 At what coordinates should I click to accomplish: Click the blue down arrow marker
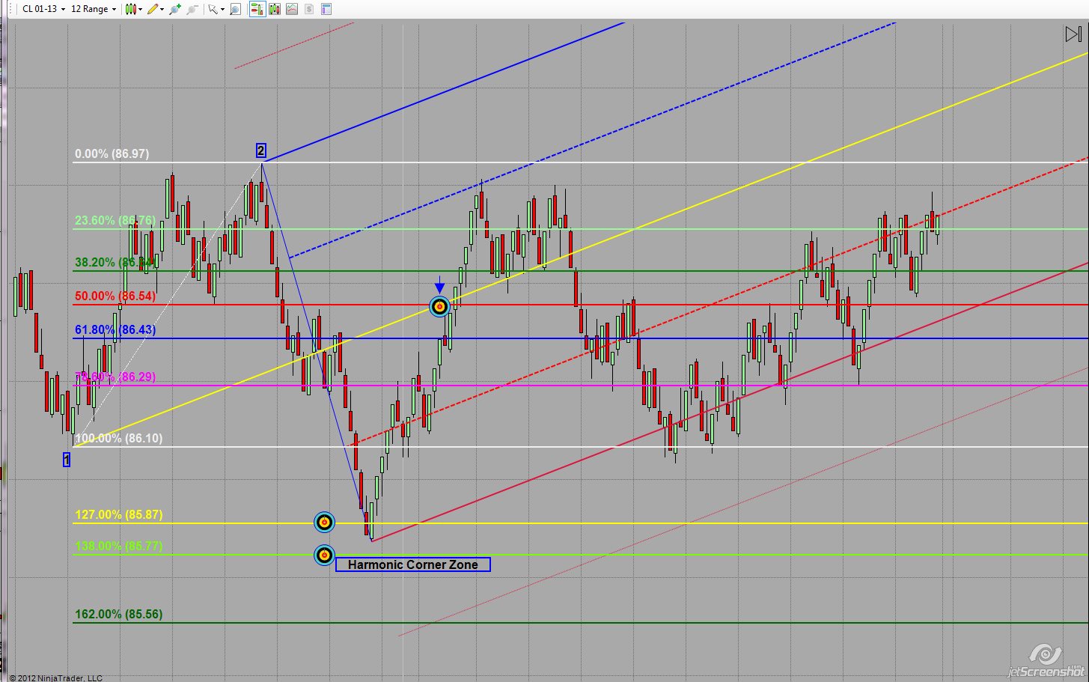coord(440,285)
